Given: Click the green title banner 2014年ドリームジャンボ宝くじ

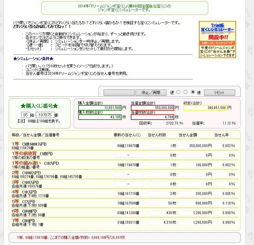Looking at the screenshot, I should pyautogui.click(x=125, y=8).
